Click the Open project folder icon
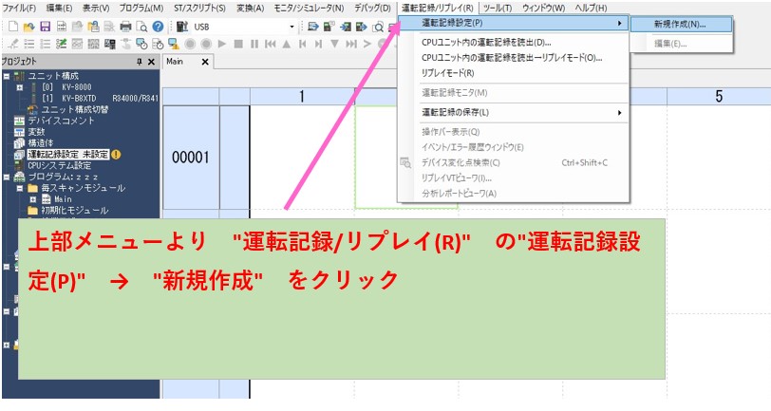This screenshot has height=411, width=771. [28, 27]
